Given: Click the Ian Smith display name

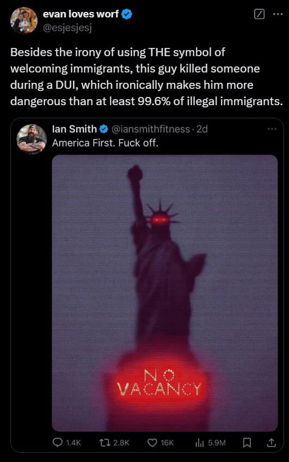Looking at the screenshot, I should point(74,129).
